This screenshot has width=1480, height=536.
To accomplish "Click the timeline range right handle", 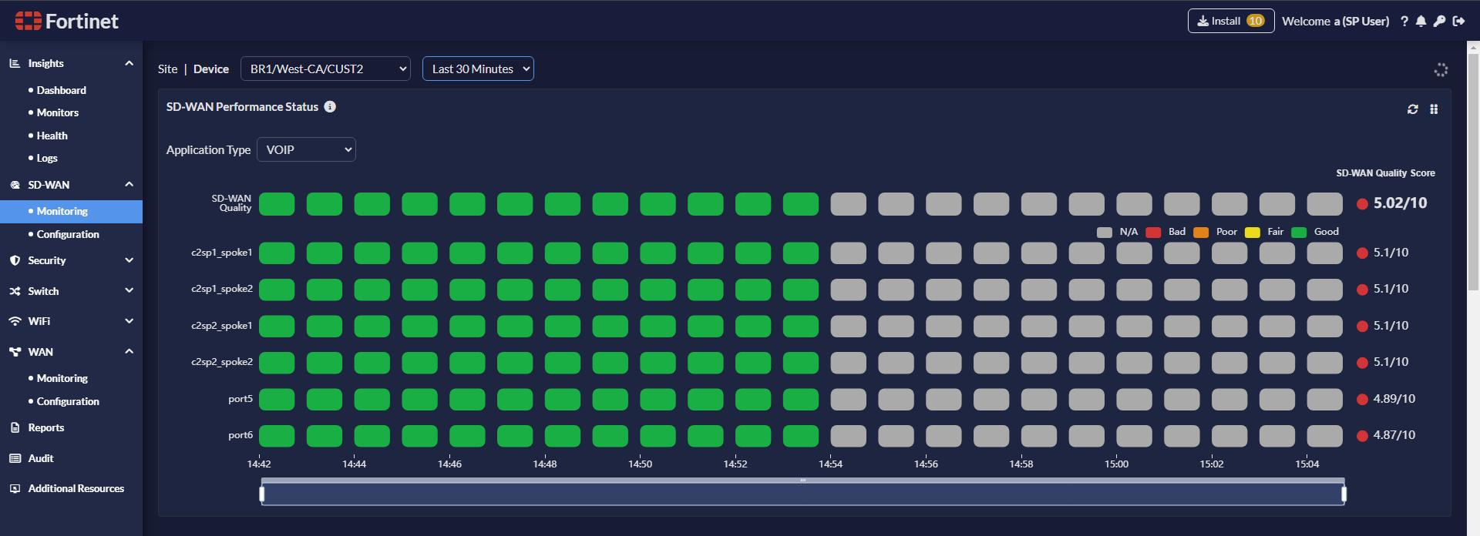I will (x=1344, y=494).
